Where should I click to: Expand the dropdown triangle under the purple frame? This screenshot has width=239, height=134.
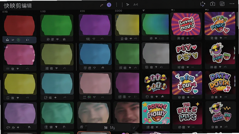click(94, 39)
